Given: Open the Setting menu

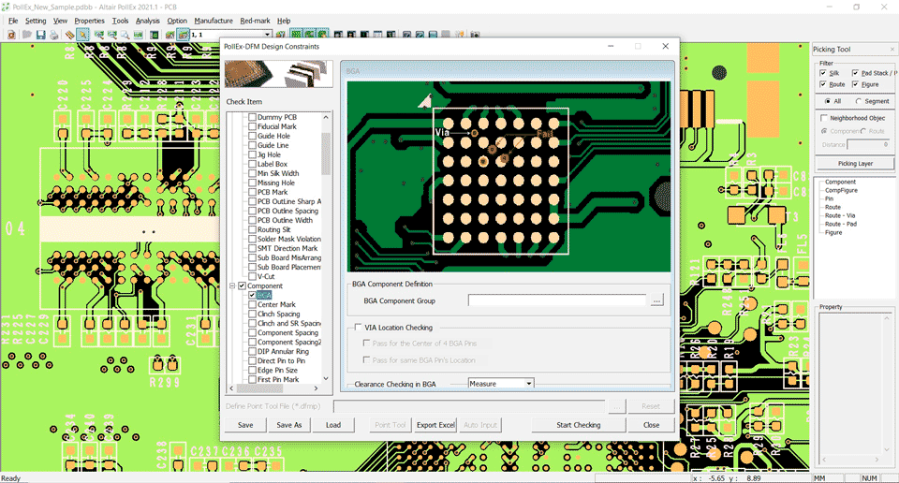Looking at the screenshot, I should [36, 21].
